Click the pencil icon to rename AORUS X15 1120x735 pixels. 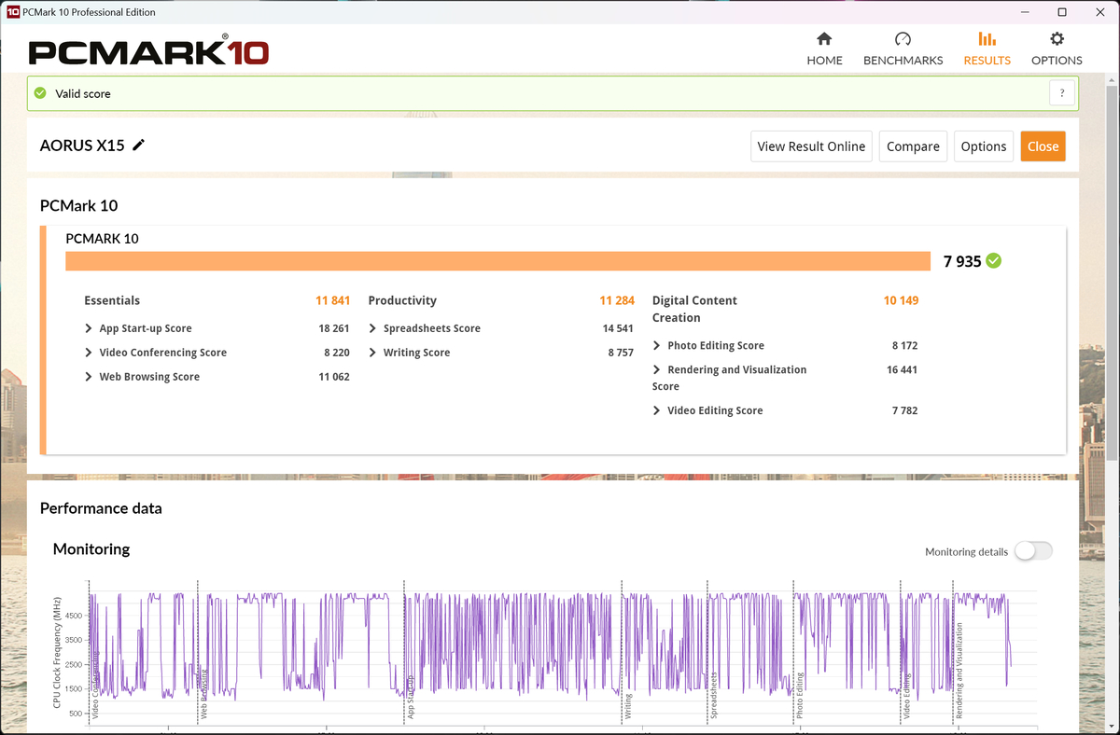pyautogui.click(x=139, y=146)
